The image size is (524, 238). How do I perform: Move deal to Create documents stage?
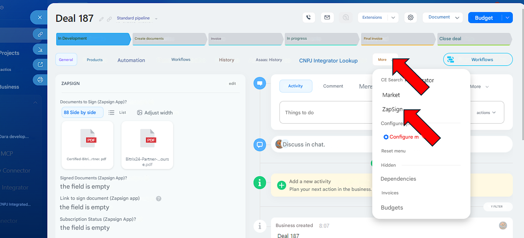click(169, 39)
